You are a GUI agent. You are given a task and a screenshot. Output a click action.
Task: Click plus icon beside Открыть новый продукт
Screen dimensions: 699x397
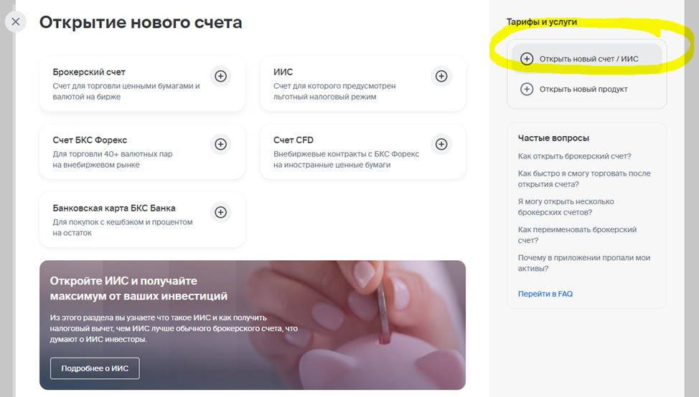[527, 89]
